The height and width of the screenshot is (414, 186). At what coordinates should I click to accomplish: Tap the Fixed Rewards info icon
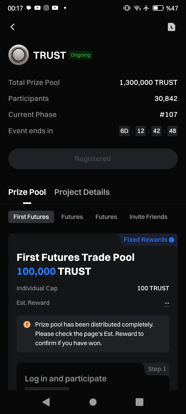coord(172,240)
